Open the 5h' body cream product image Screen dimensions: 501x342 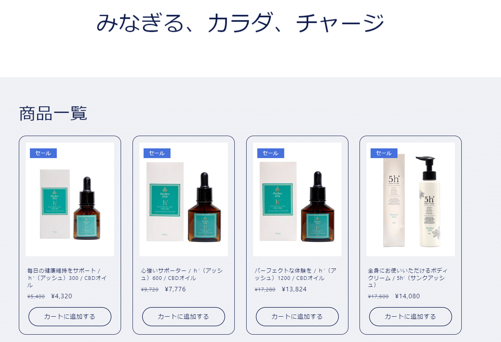(x=411, y=199)
